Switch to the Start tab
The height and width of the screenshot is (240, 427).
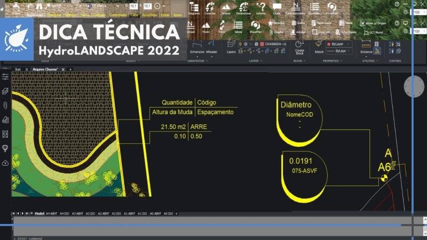pyautogui.click(x=18, y=69)
